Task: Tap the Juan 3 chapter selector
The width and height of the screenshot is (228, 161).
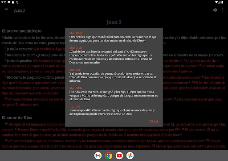Action: [20, 10]
